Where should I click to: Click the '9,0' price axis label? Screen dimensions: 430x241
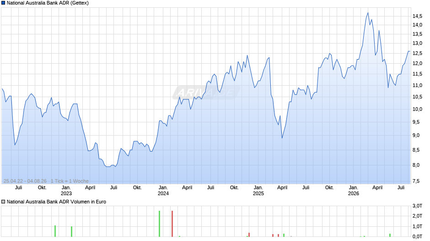tap(416, 135)
